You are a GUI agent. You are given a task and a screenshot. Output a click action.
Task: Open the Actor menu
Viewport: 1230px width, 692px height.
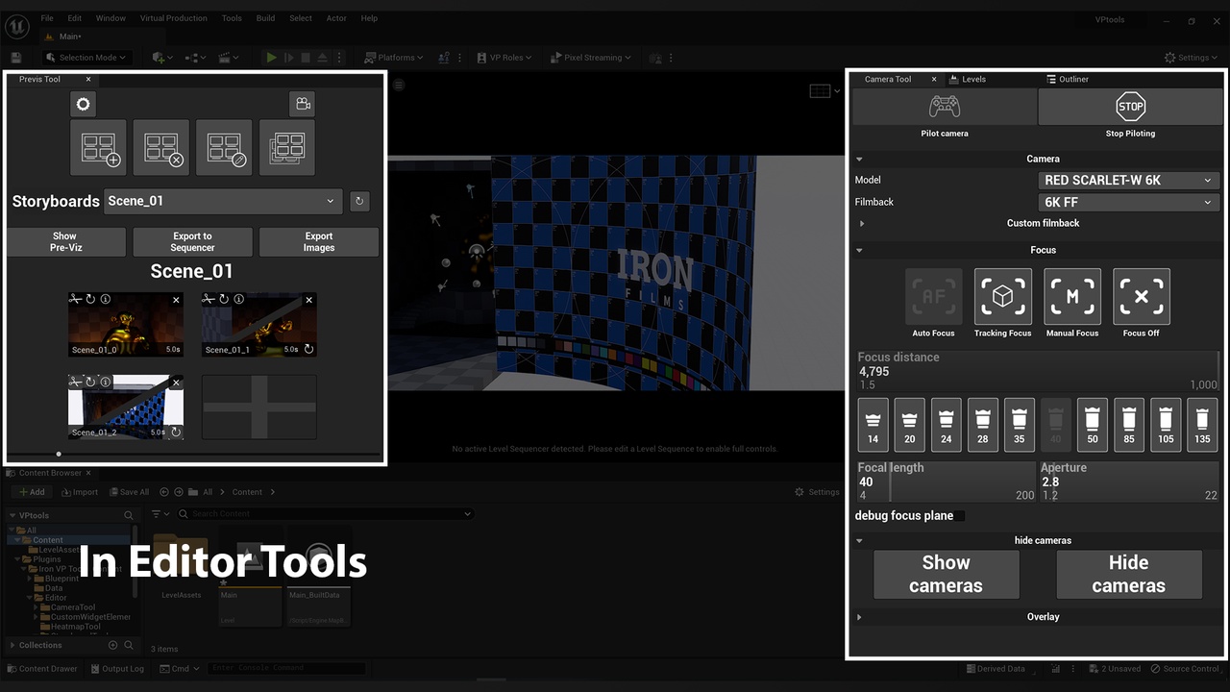(336, 18)
